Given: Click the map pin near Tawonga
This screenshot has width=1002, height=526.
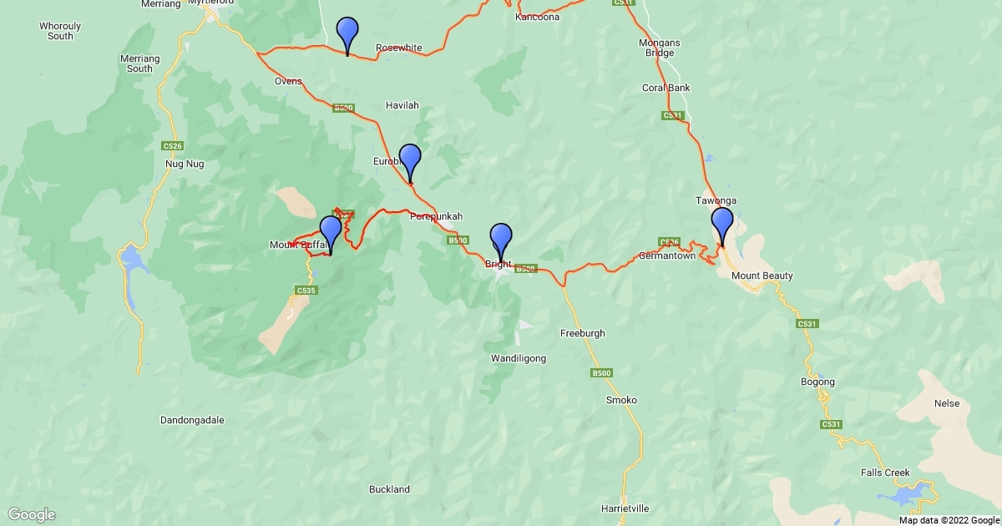Looking at the screenshot, I should (722, 225).
